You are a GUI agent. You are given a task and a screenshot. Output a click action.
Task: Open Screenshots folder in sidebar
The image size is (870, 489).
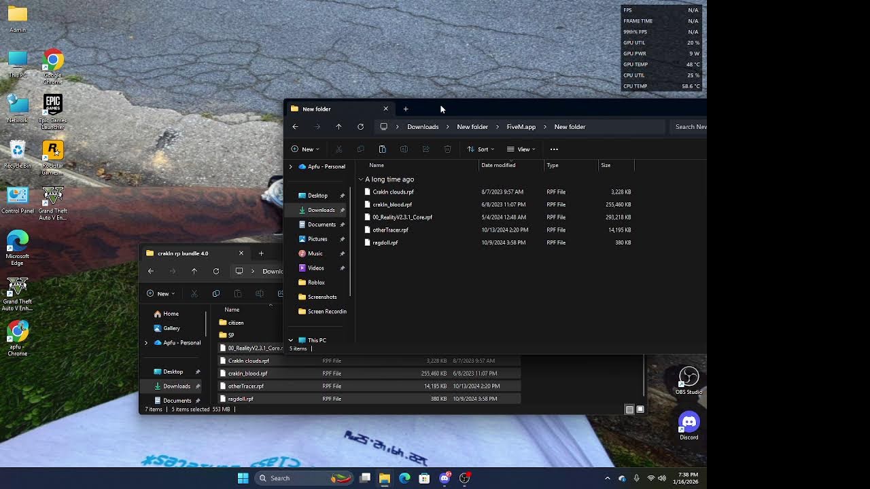tap(321, 297)
